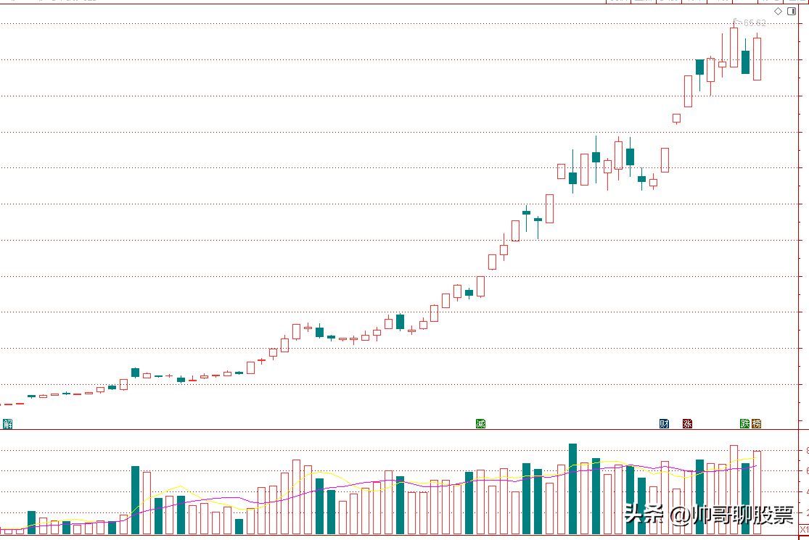Click the last candlestick on the chart

pyautogui.click(x=757, y=59)
